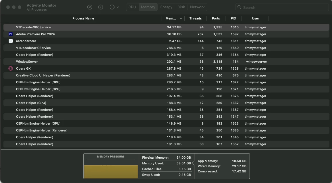Click the search magnifier icon

pyautogui.click(x=239, y=7)
